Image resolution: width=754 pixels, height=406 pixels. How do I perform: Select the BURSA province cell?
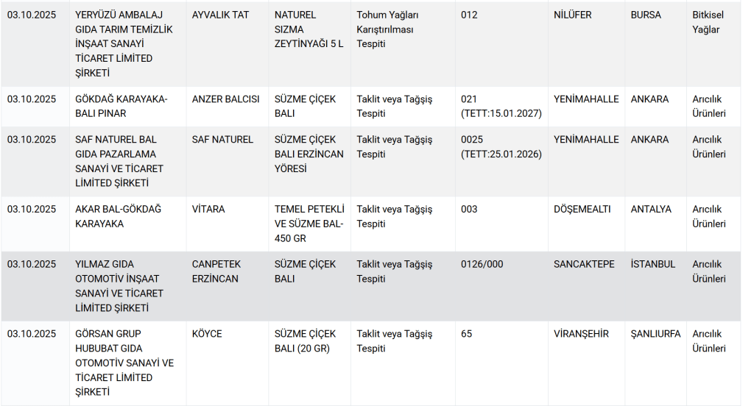[646, 15]
